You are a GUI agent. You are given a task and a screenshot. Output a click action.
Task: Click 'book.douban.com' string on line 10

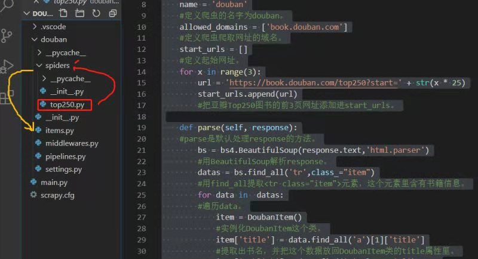tap(304, 27)
